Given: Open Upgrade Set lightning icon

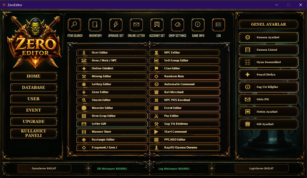Looking at the screenshot, I should point(116,25).
